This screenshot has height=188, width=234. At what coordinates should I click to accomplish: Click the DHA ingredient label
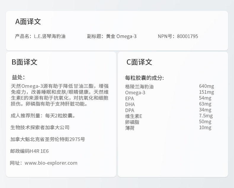pos(130,104)
